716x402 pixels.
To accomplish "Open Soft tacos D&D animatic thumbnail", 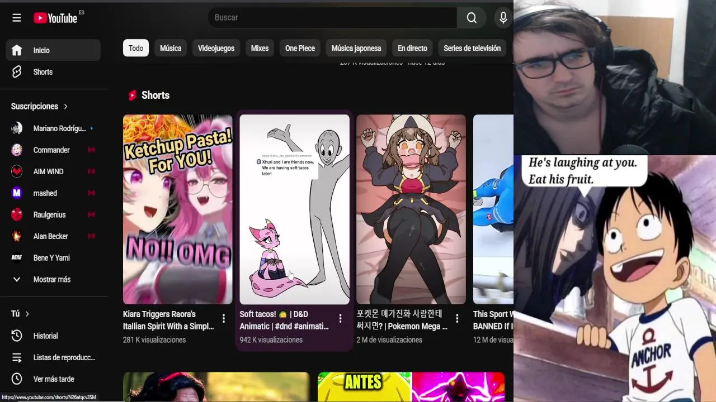I will click(295, 209).
